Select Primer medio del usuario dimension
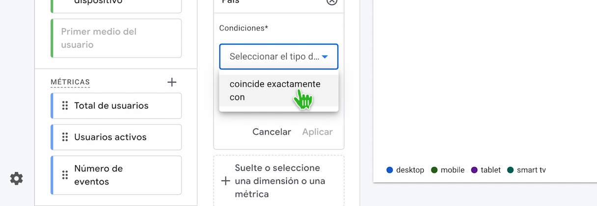The height and width of the screenshot is (206, 597). point(116,38)
